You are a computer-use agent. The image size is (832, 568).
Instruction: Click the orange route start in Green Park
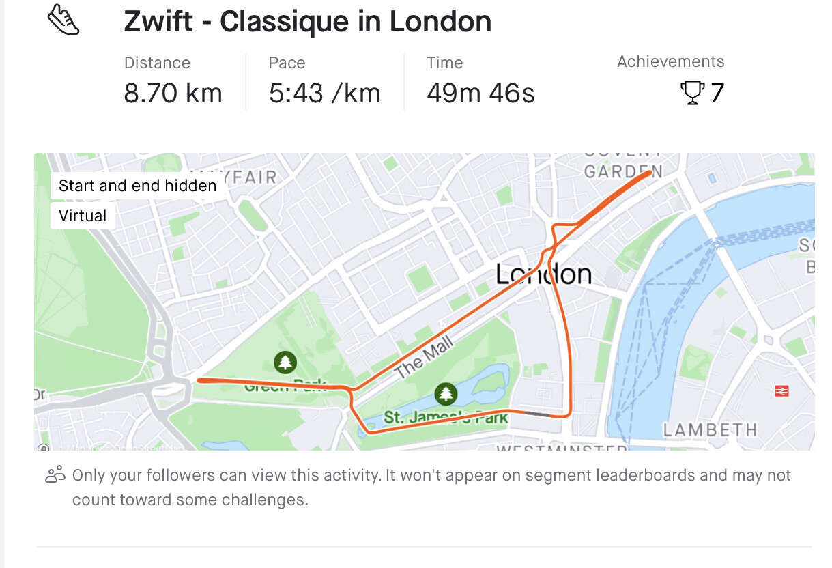200,380
